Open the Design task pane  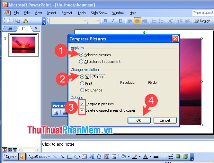pyautogui.click(x=202, y=21)
